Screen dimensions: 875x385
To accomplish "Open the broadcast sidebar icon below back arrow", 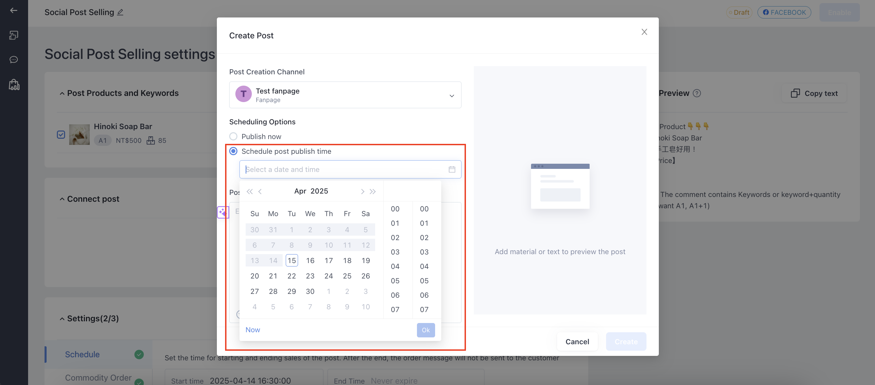I will click(14, 35).
